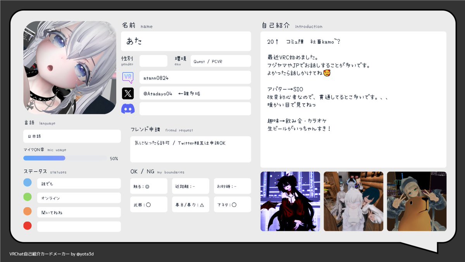Open the 武器 boundary selector
The height and width of the screenshot is (262, 465).
pyautogui.click(x=149, y=204)
